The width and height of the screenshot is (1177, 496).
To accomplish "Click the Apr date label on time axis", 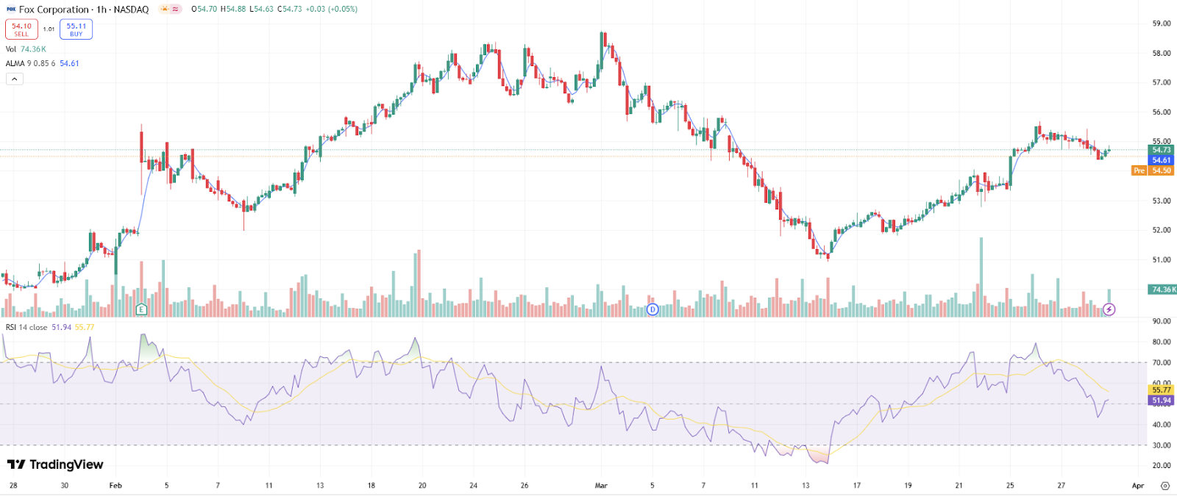I will click(1138, 486).
